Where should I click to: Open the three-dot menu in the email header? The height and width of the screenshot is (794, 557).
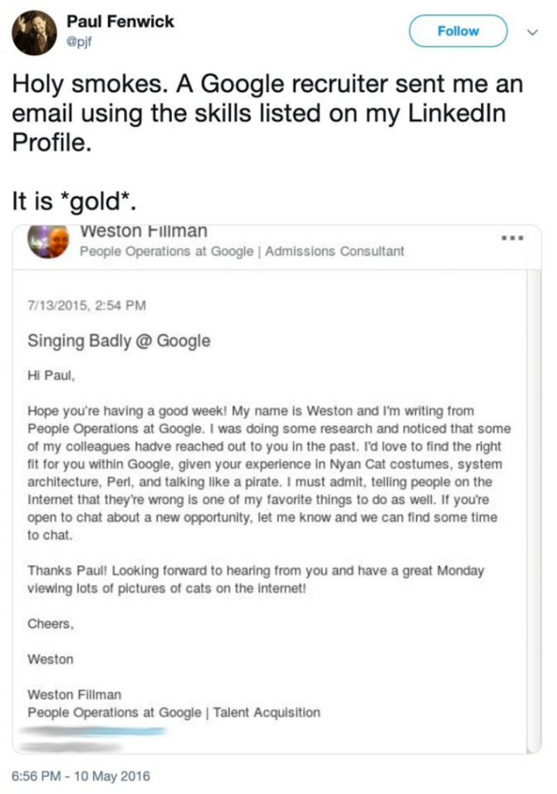click(514, 237)
